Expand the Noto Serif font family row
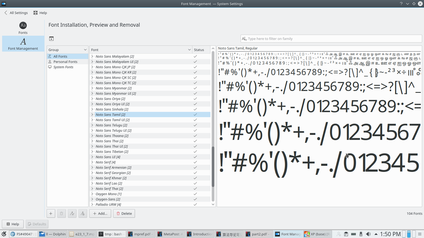 point(92,162)
